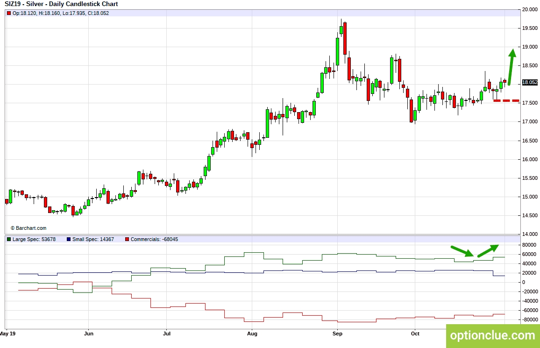Click the red OHLC legend square
540x348 pixels.
(9, 13)
